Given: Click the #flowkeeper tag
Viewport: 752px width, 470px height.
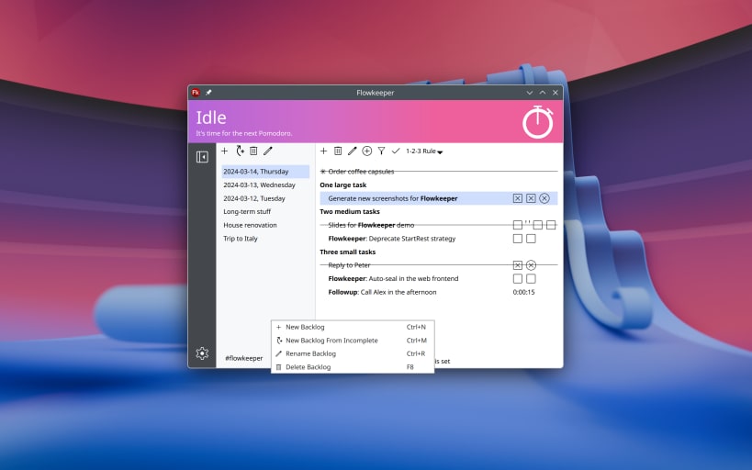Looking at the screenshot, I should coord(244,358).
